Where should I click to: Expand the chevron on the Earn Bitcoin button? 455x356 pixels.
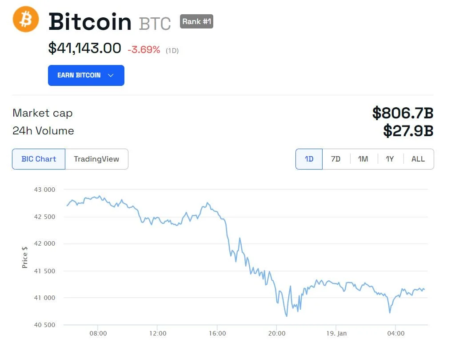(x=111, y=75)
